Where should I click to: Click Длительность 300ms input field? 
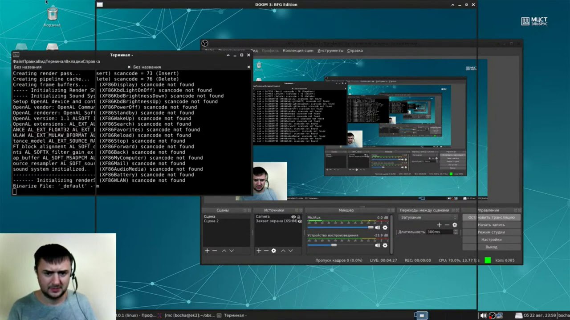[439, 232]
